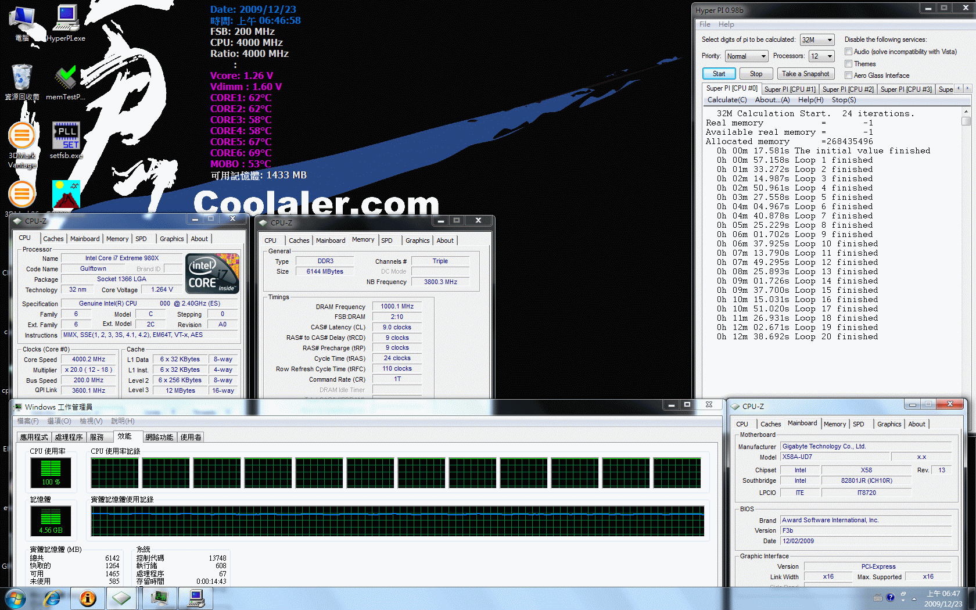Screen dimensions: 976x610
Task: Click the Name field Intel Core i7 Extreme 980X
Action: pos(121,258)
